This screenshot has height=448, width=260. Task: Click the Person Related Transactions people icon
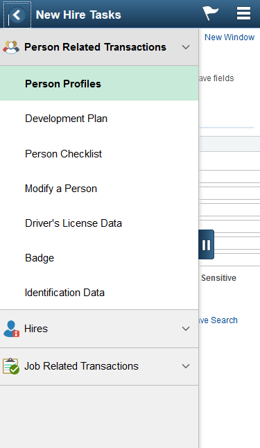(11, 47)
